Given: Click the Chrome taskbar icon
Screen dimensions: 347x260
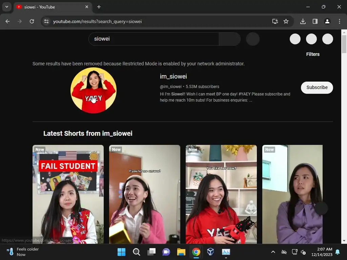Looking at the screenshot, I should 196,252.
